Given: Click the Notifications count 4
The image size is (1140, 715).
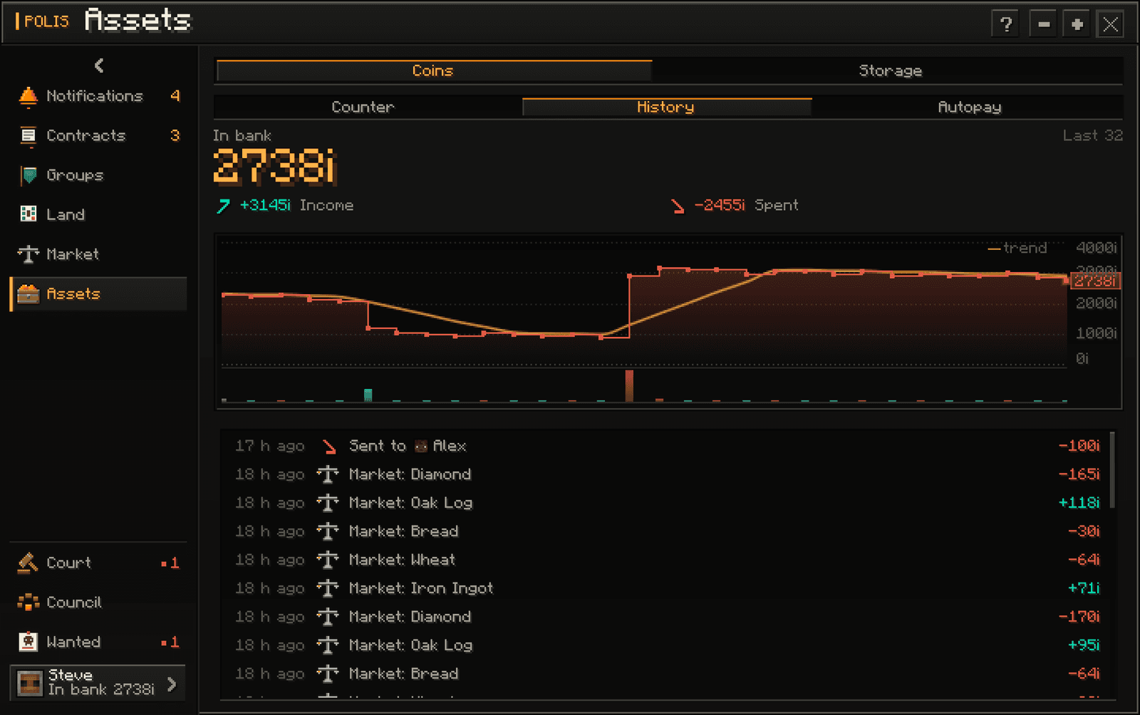Looking at the screenshot, I should 175,96.
